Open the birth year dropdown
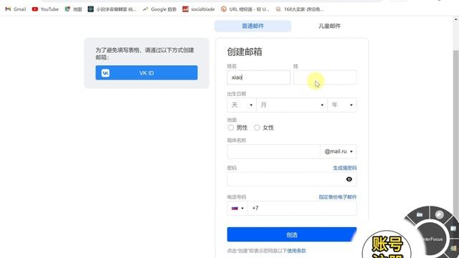The image size is (459, 258). coord(342,105)
